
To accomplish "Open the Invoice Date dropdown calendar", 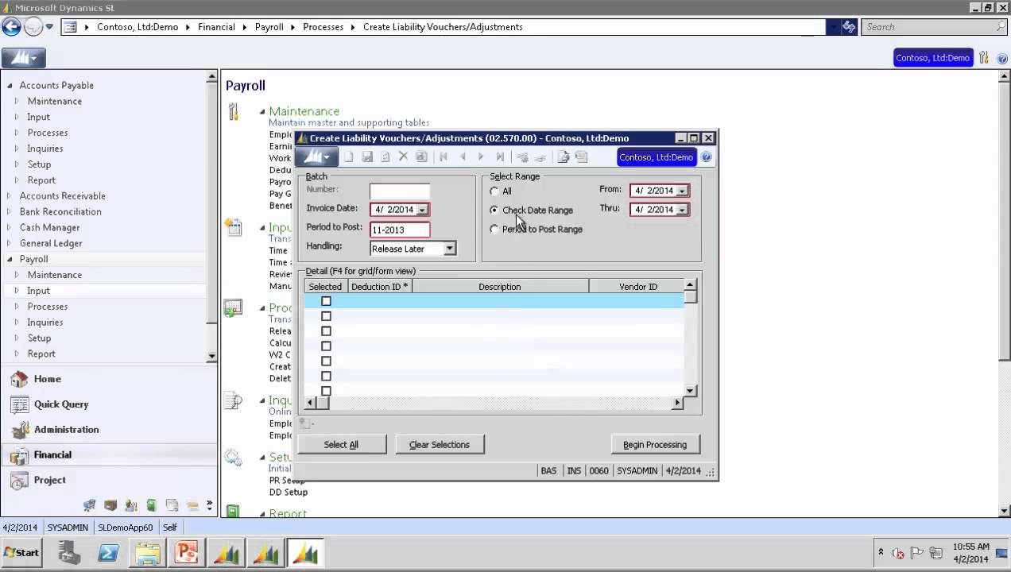I will point(422,210).
